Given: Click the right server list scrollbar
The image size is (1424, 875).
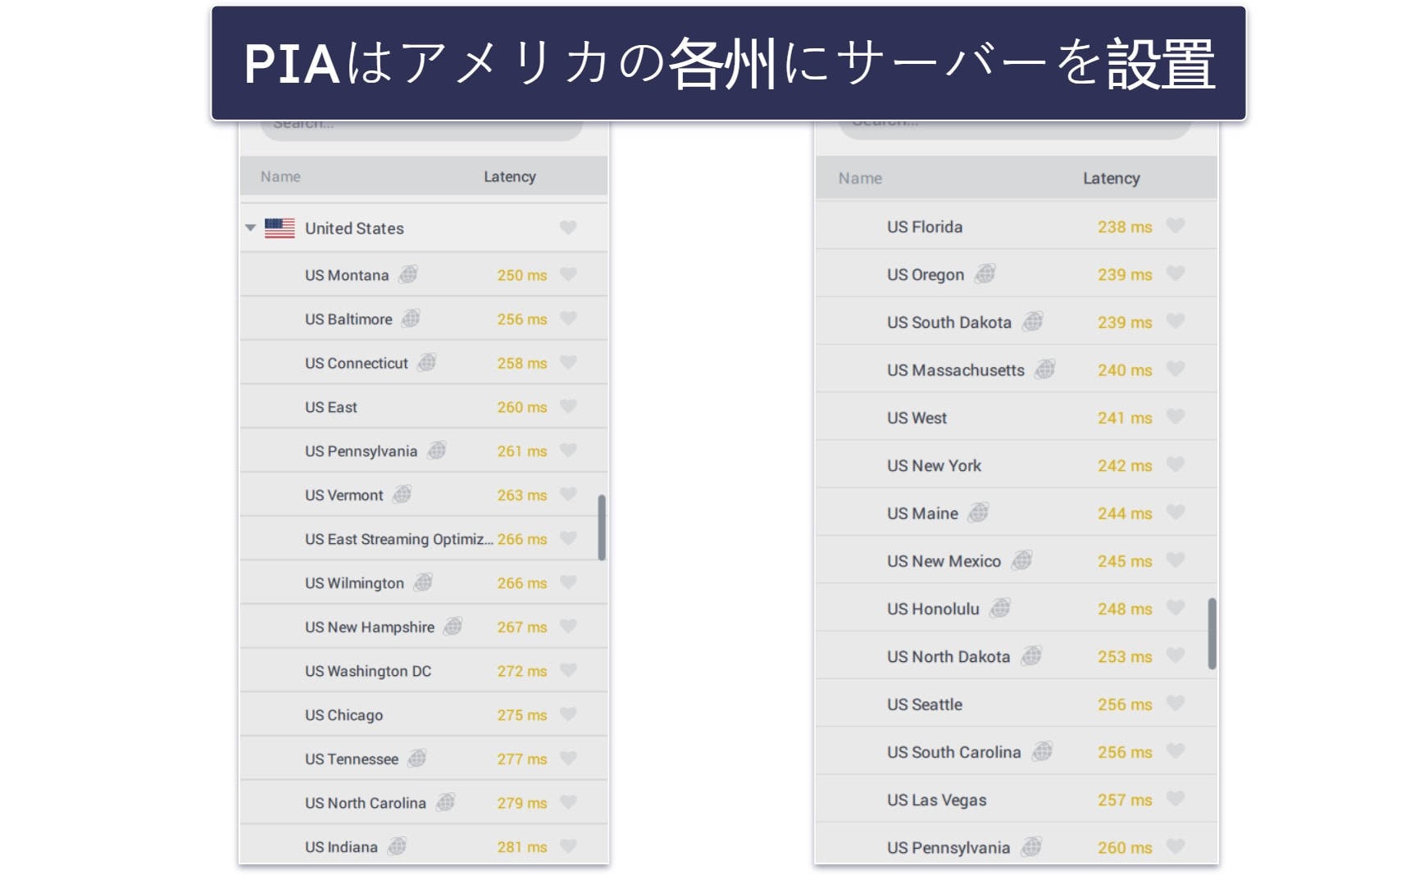Looking at the screenshot, I should (x=1212, y=633).
